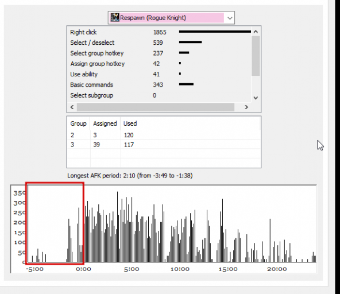Image resolution: width=340 pixels, height=294 pixels.
Task: Click the 5:00 label on APM chart
Action: coord(132,269)
